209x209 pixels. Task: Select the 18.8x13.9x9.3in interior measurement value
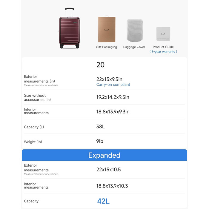[x=113, y=112]
